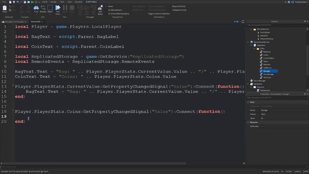Collapse the Data section in Properties
309x174 pixels.
pos(248,102)
